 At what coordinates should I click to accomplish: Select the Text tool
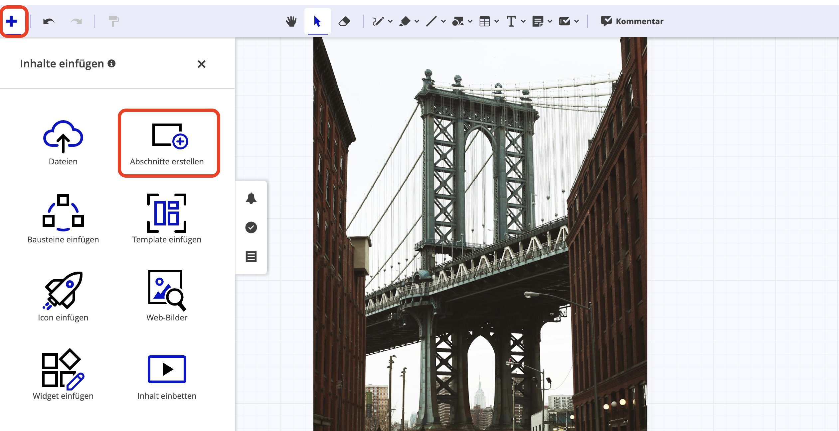click(512, 21)
